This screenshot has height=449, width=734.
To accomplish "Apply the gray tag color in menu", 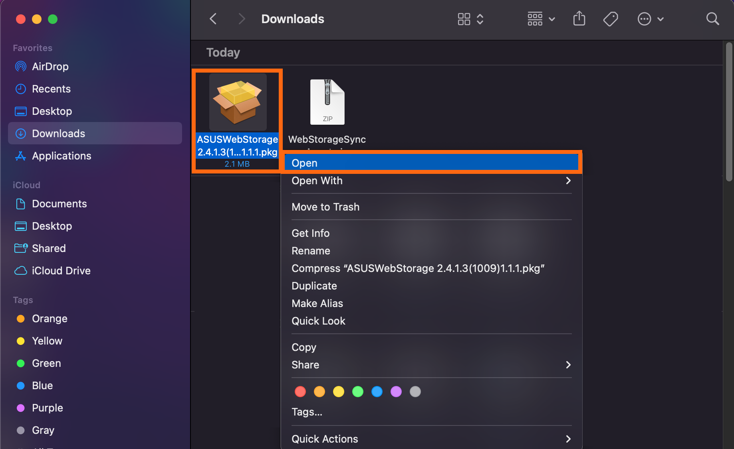I will coord(415,392).
